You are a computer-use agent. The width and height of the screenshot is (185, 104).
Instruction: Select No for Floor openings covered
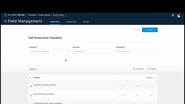[134, 95]
